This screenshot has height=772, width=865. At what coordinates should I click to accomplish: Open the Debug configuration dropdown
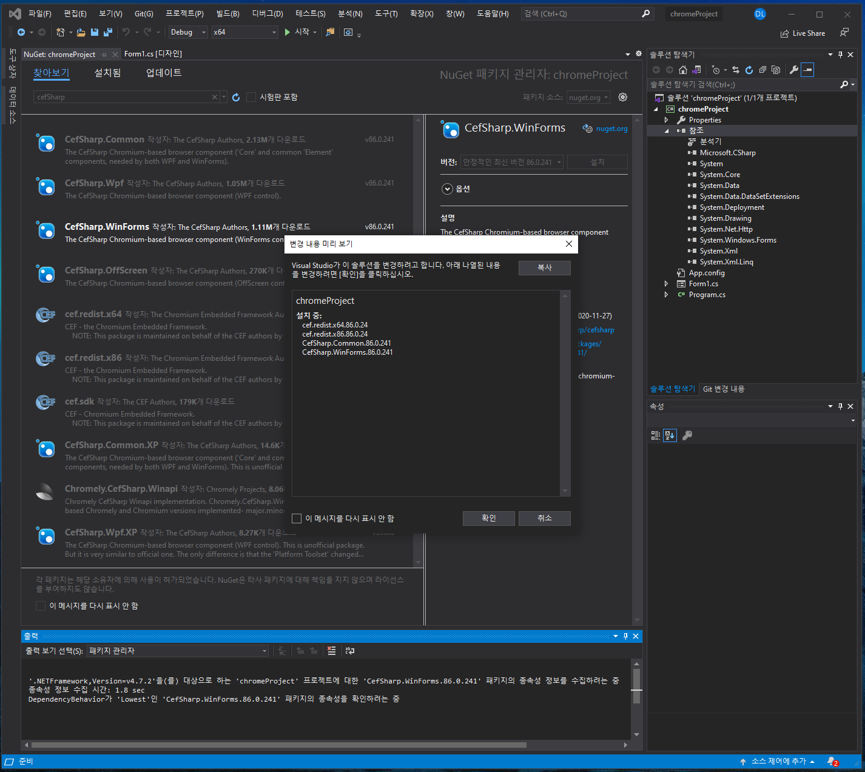tap(188, 32)
